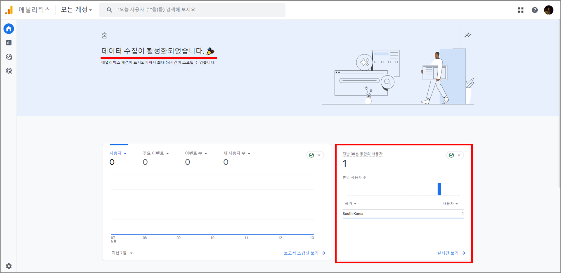Open the 지난 7일 date range selector
This screenshot has width=561, height=273.
(x=122, y=253)
